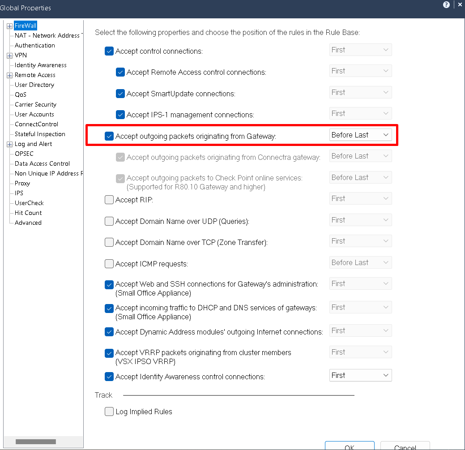The height and width of the screenshot is (450, 465).
Task: Expand the Log and Alert node
Action: tap(10, 144)
